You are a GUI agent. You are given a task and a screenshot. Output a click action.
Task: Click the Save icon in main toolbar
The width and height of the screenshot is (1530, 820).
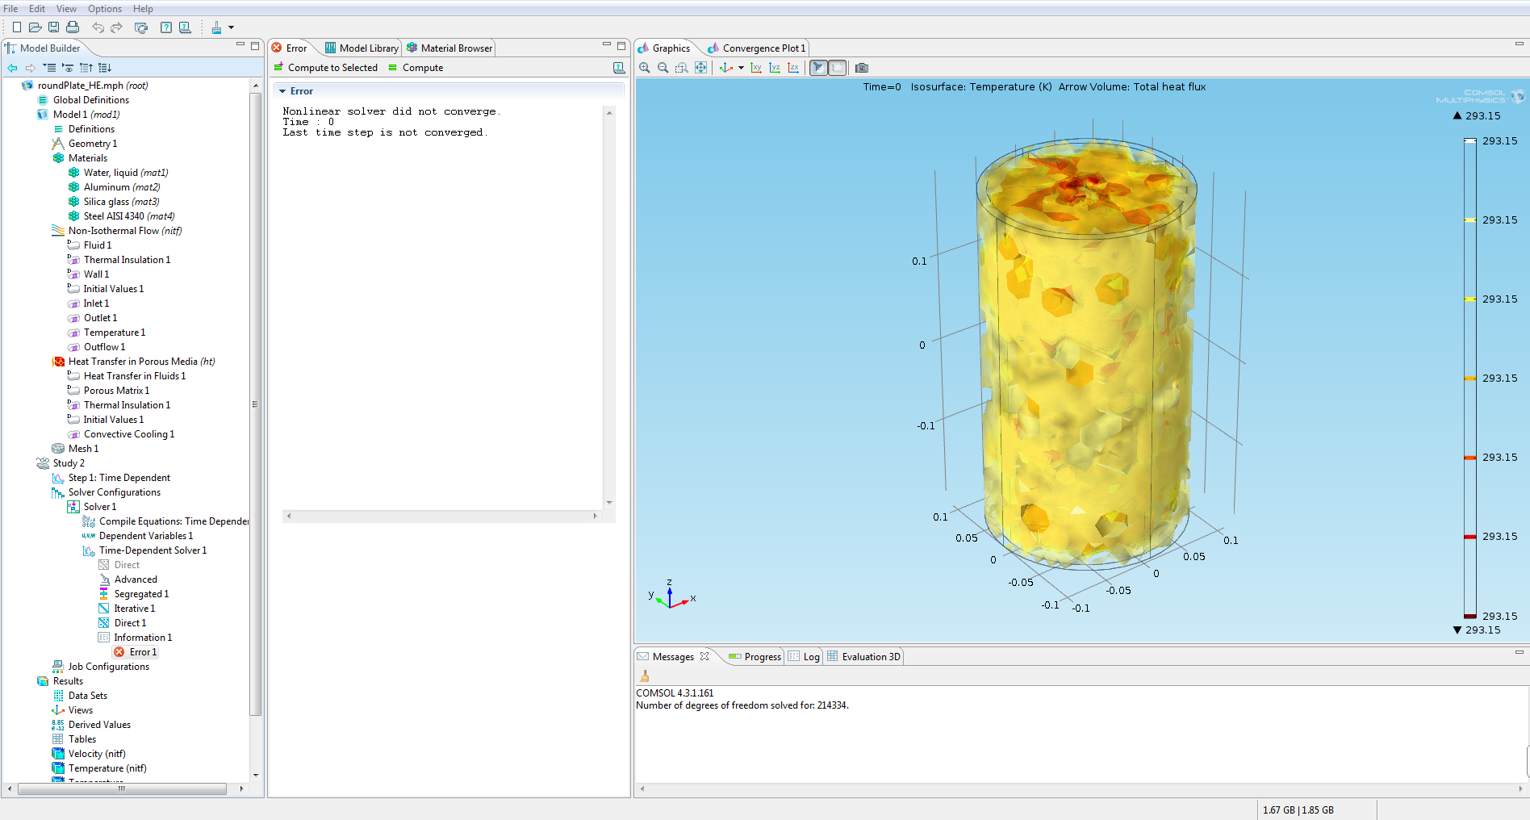(x=53, y=27)
